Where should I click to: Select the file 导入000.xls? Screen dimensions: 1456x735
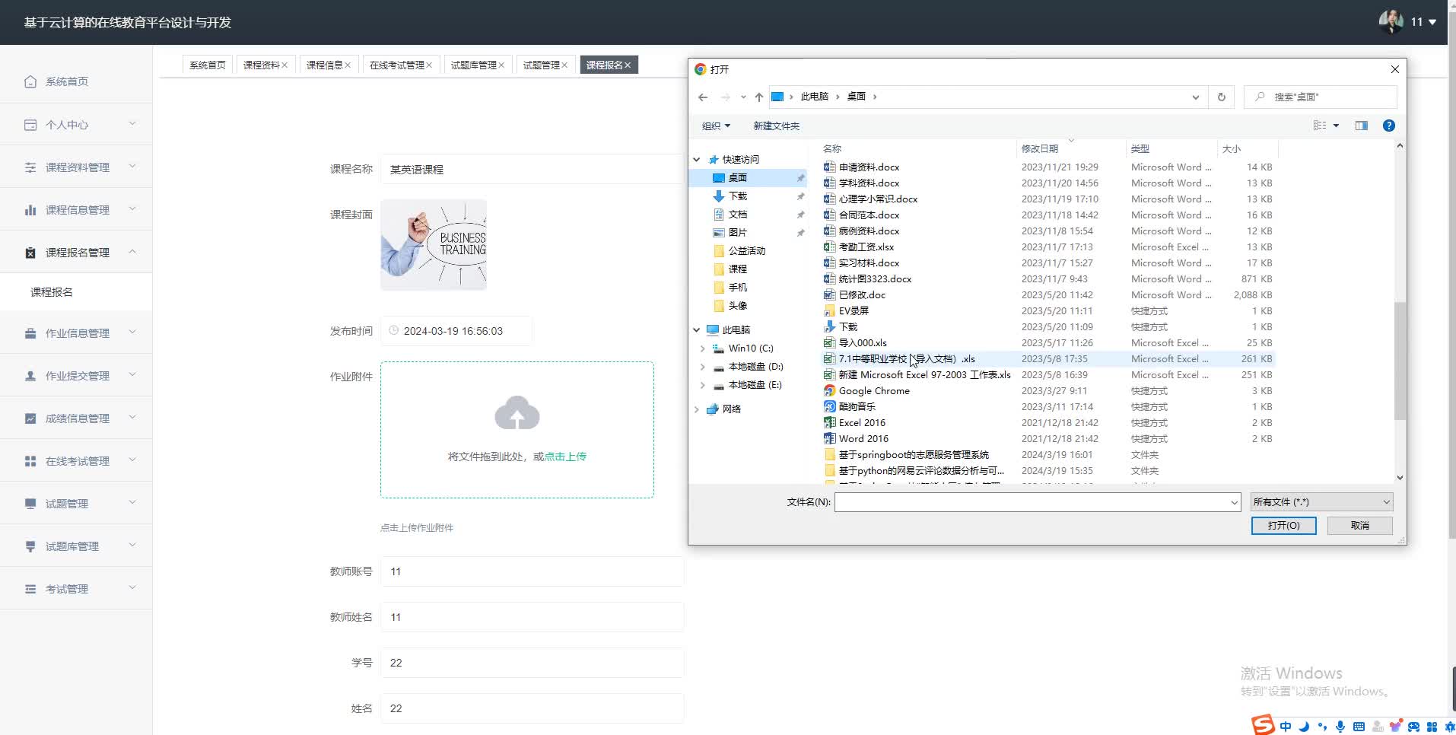tap(855, 342)
